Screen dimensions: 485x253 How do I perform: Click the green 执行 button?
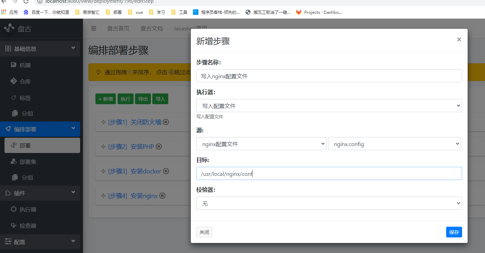click(125, 99)
